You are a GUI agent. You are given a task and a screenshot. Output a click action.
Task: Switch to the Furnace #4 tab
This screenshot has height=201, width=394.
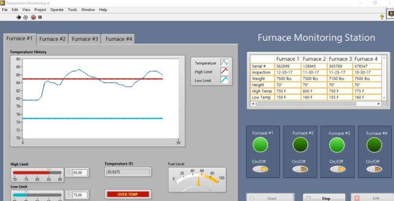click(118, 39)
